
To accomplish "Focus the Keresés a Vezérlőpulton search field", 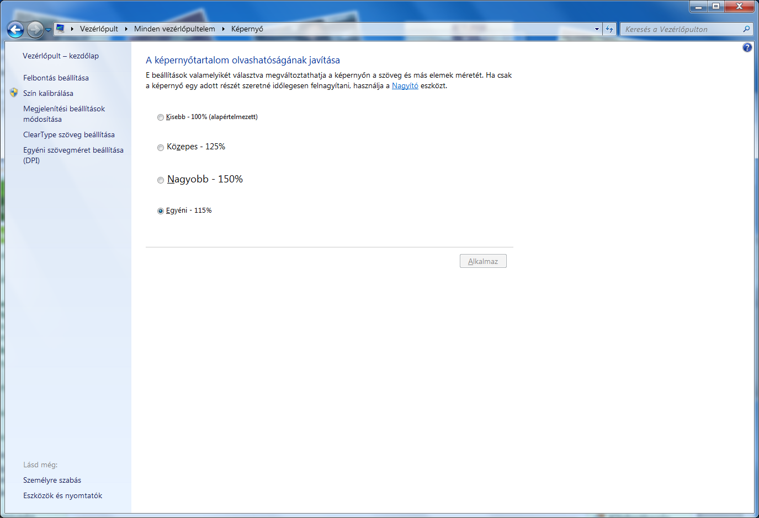I will click(x=682, y=29).
